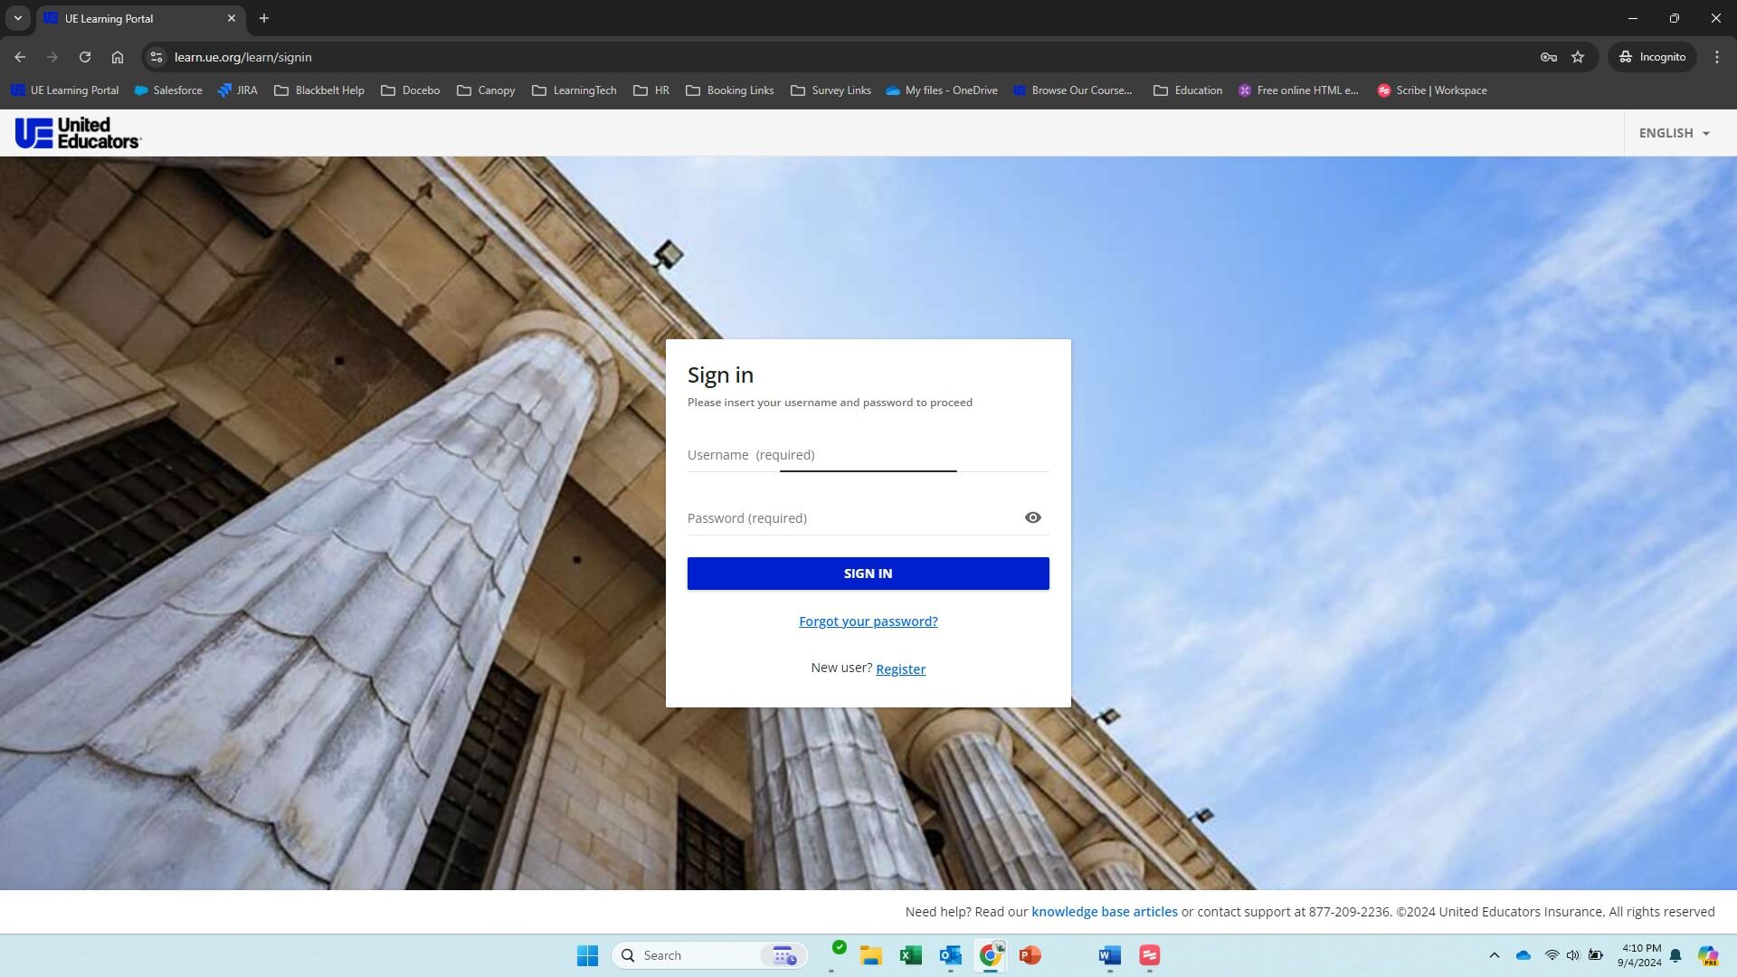Open the JIRA bookmark
The height and width of the screenshot is (977, 1737).
pyautogui.click(x=238, y=90)
